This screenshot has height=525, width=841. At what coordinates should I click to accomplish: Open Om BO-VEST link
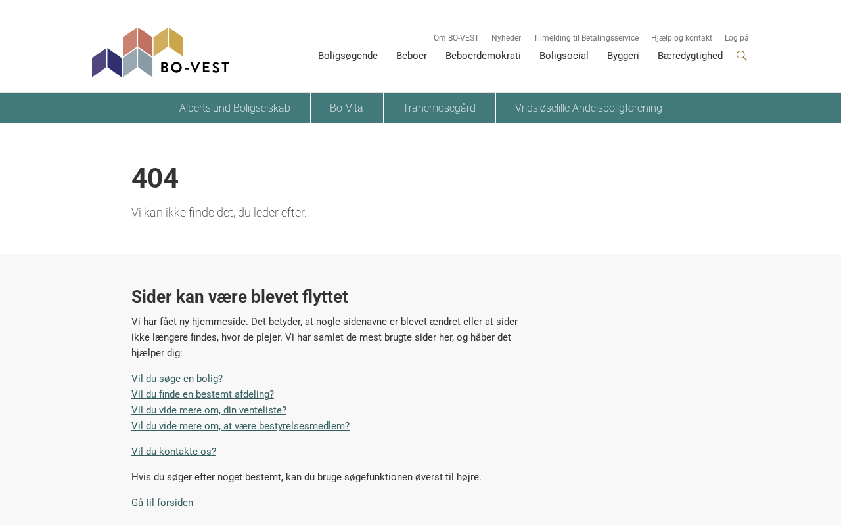tap(456, 38)
